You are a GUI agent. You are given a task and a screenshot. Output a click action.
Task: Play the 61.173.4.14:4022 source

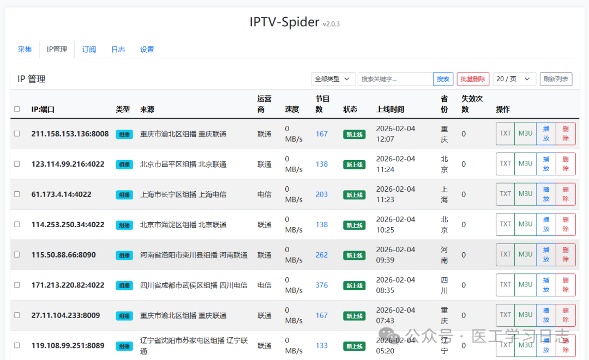pos(545,194)
